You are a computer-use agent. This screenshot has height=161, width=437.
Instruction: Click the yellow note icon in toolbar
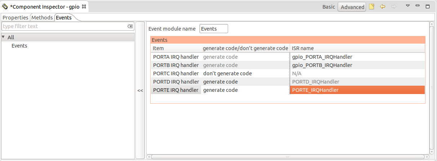[x=372, y=6]
